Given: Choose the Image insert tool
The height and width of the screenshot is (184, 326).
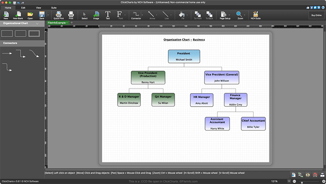Looking at the screenshot, I should tap(96, 15).
